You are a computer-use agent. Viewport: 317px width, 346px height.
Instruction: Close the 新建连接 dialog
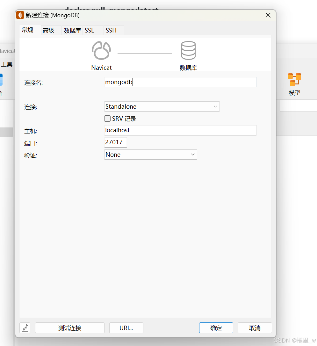(x=268, y=15)
